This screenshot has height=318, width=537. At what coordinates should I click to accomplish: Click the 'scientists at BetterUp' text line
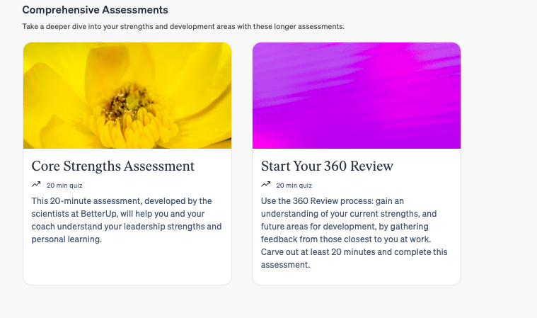[118, 214]
